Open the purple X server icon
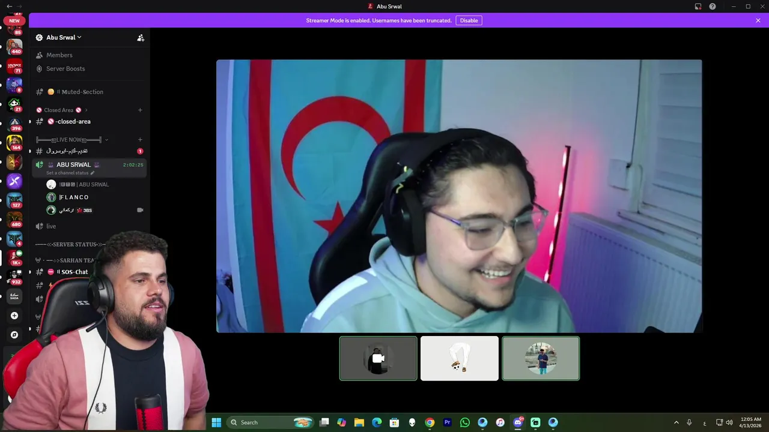The height and width of the screenshot is (432, 769). click(x=14, y=181)
